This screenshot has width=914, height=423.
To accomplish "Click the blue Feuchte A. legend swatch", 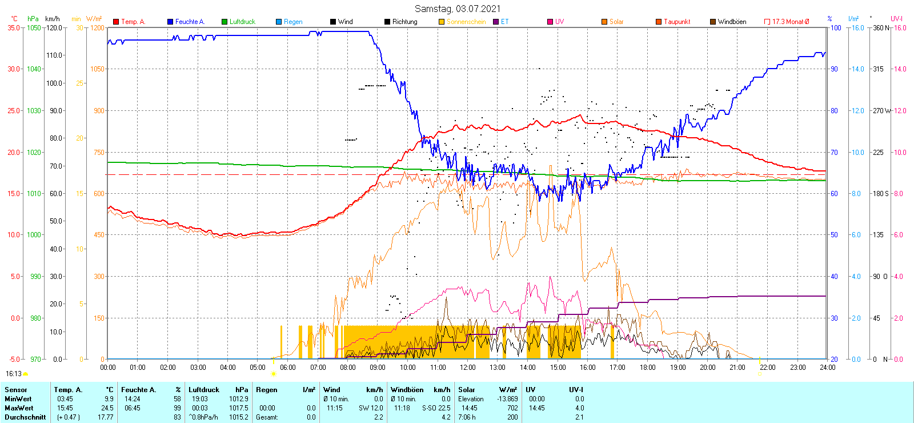I will tap(170, 22).
